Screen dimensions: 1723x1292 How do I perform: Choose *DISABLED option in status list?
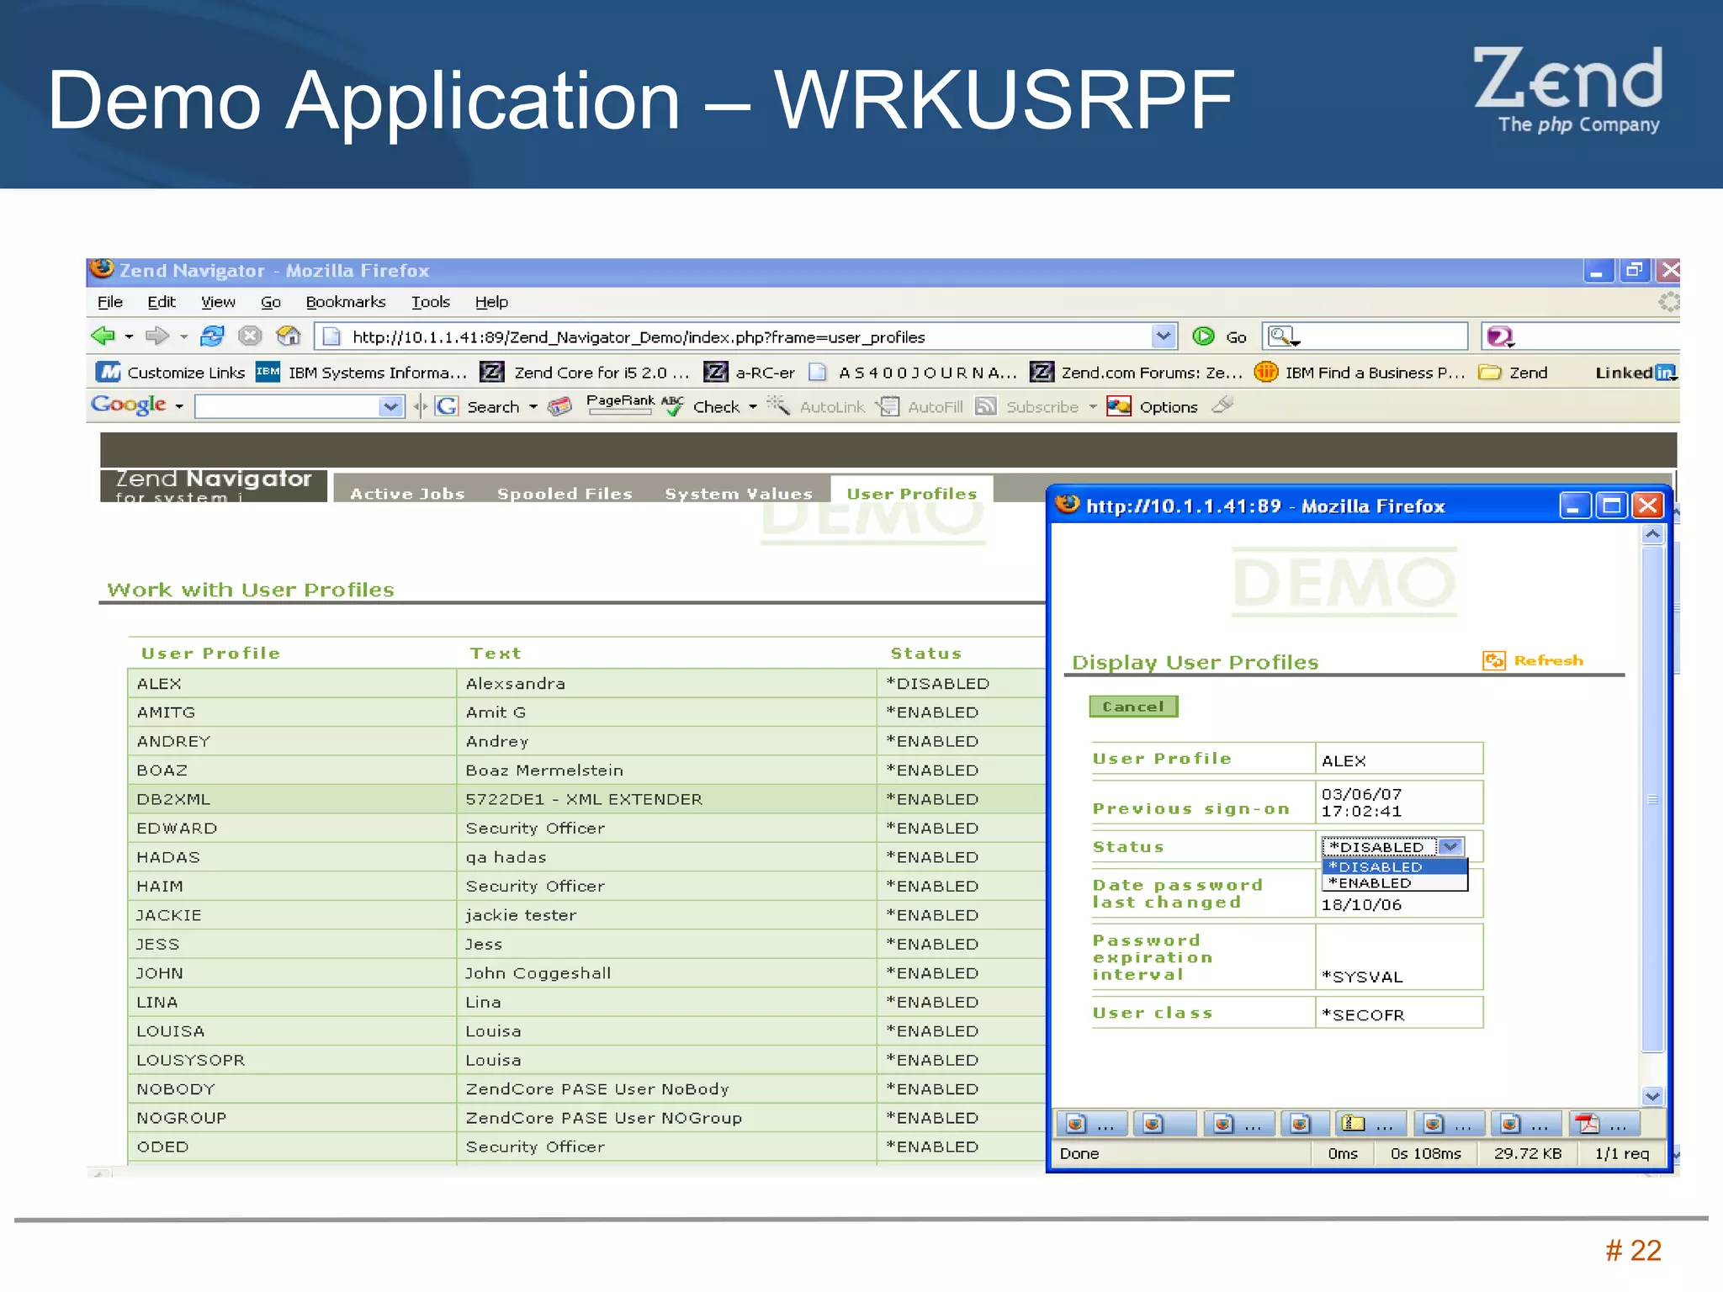click(x=1394, y=867)
